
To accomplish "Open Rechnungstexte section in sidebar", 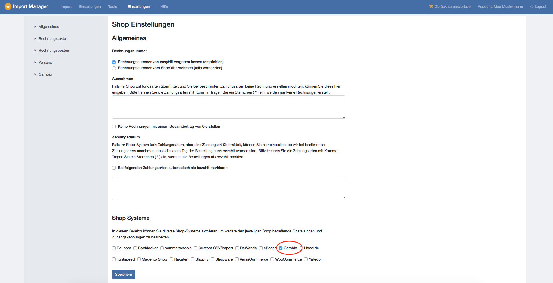I will point(52,38).
